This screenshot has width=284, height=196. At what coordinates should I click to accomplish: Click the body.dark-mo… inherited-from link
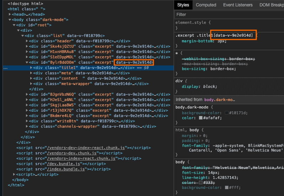click(x=220, y=100)
